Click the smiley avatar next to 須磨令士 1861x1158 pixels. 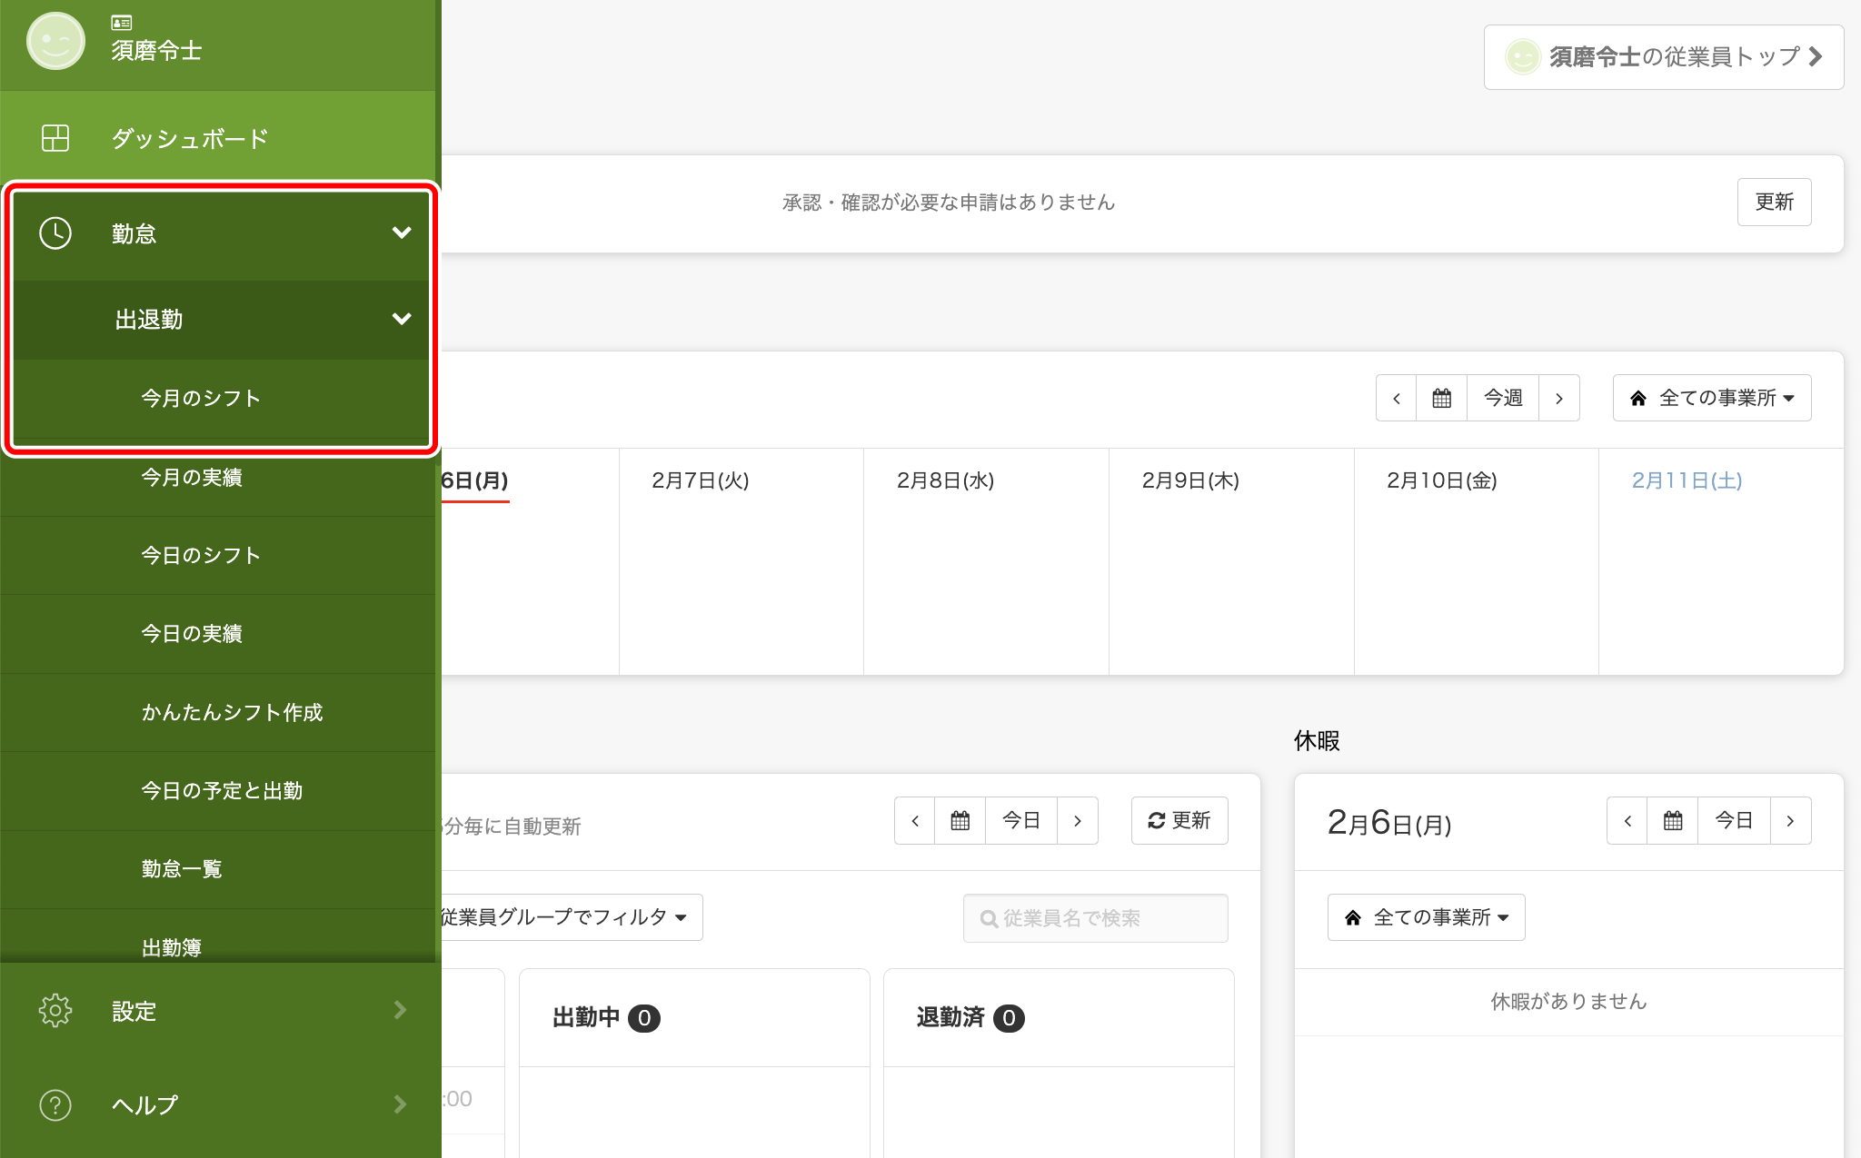click(55, 42)
